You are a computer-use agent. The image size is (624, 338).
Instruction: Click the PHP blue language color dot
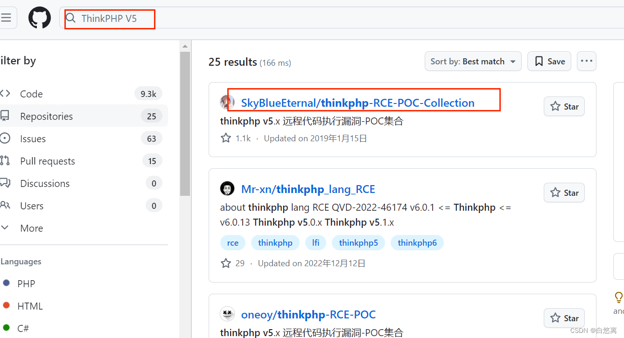pyautogui.click(x=6, y=283)
